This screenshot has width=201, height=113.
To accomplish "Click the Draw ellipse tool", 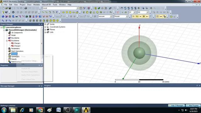I will 73,12.
